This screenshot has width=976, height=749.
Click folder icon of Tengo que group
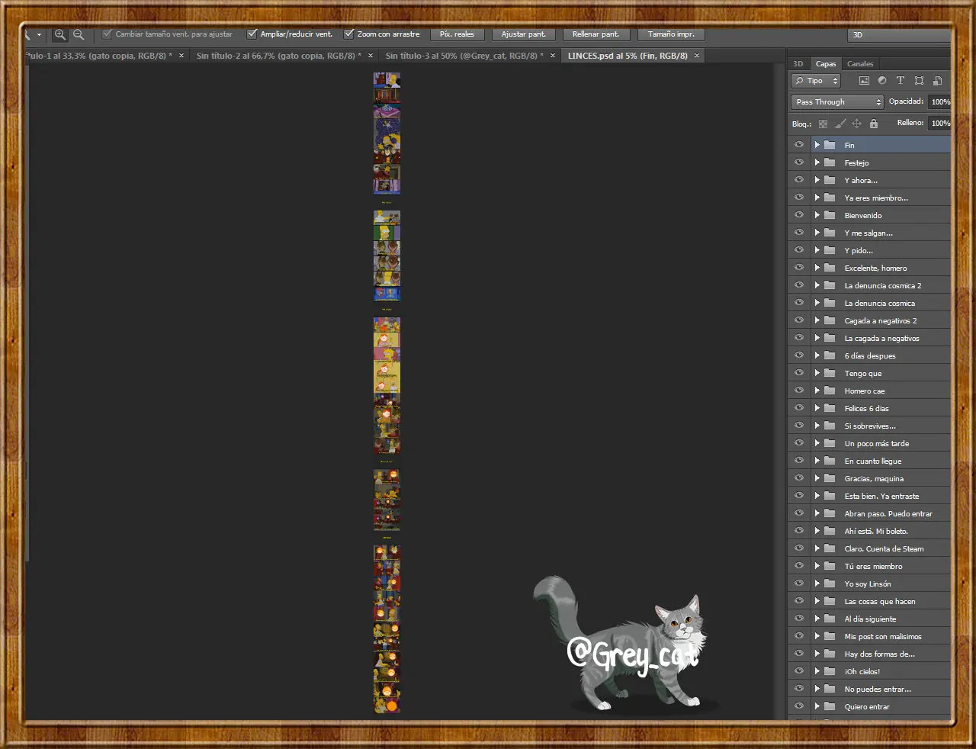click(830, 373)
